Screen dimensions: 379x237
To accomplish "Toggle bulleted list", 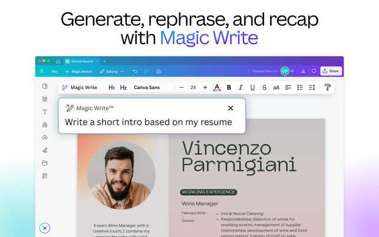I will pos(299,87).
